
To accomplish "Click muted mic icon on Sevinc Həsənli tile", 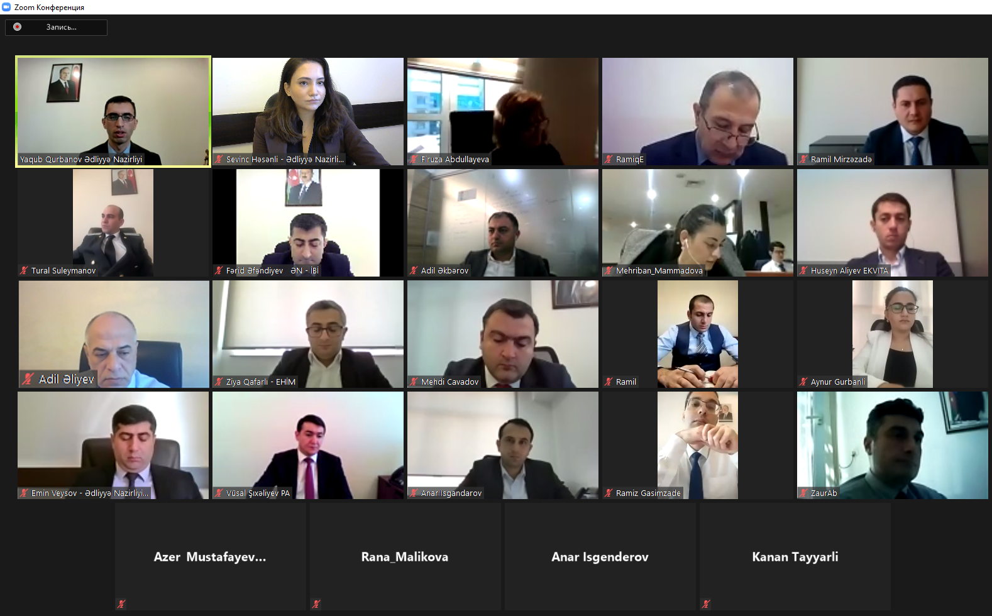I will (x=219, y=159).
